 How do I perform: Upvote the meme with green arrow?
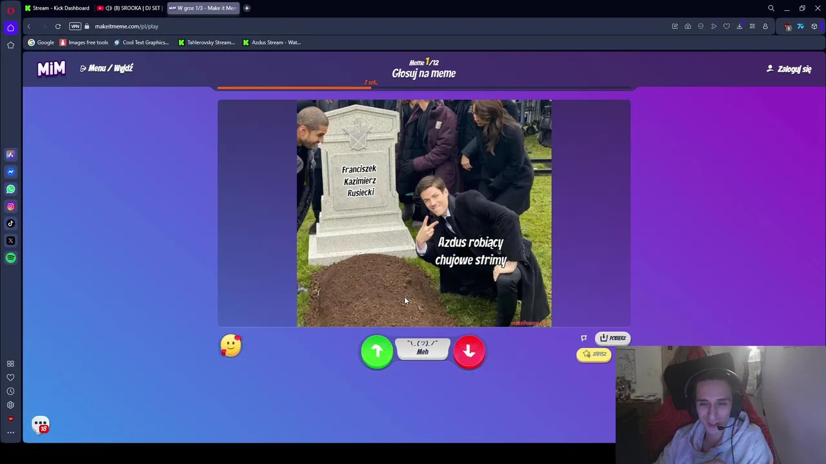[377, 351]
